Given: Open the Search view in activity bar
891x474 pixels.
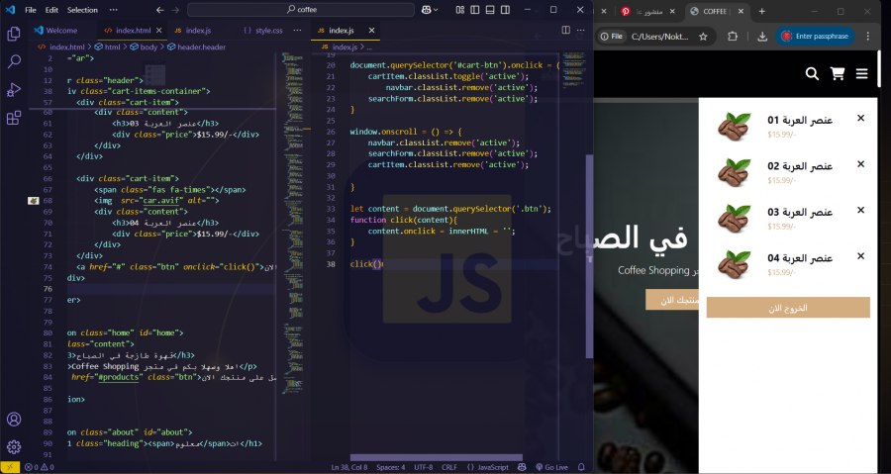Looking at the screenshot, I should point(14,61).
